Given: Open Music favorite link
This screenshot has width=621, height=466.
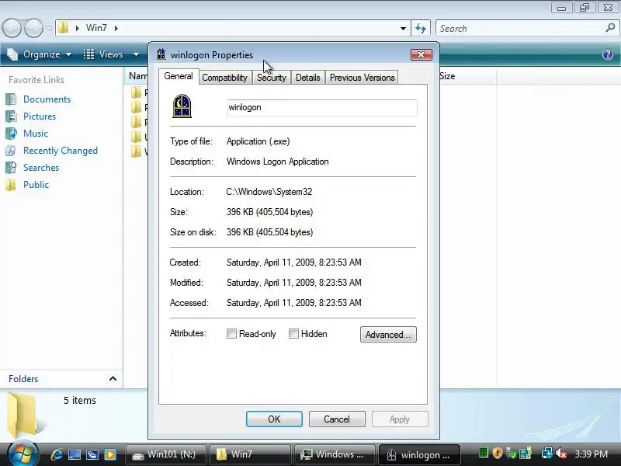Looking at the screenshot, I should (x=35, y=134).
